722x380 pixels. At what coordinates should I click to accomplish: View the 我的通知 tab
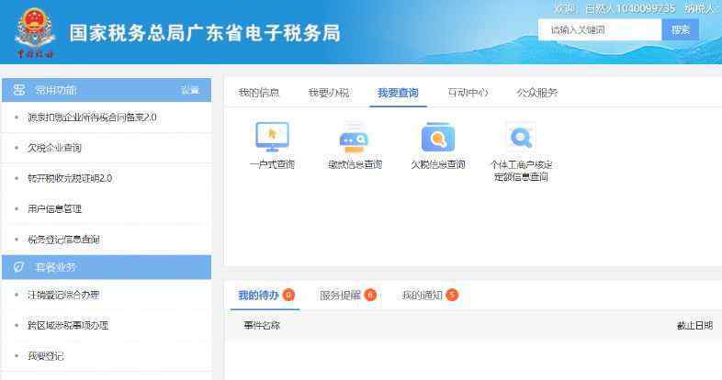click(423, 295)
